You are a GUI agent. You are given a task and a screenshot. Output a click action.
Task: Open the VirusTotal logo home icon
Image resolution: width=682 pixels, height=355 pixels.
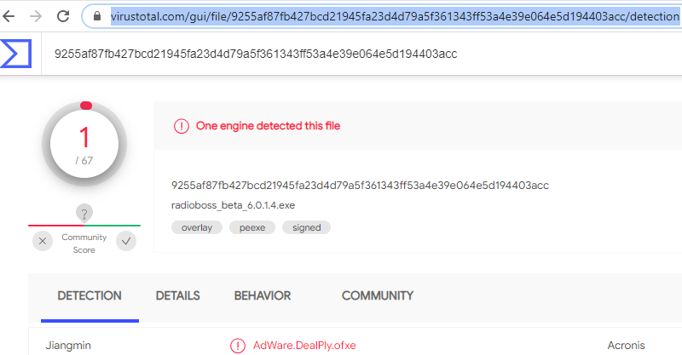(x=16, y=53)
